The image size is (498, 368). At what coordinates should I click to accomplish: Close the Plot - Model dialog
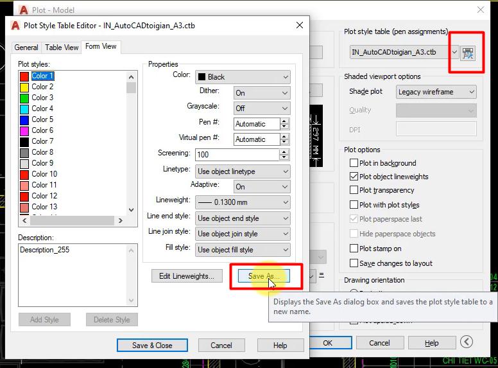[x=481, y=10]
